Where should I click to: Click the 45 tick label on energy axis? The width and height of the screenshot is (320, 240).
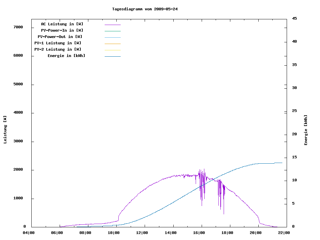(294, 18)
